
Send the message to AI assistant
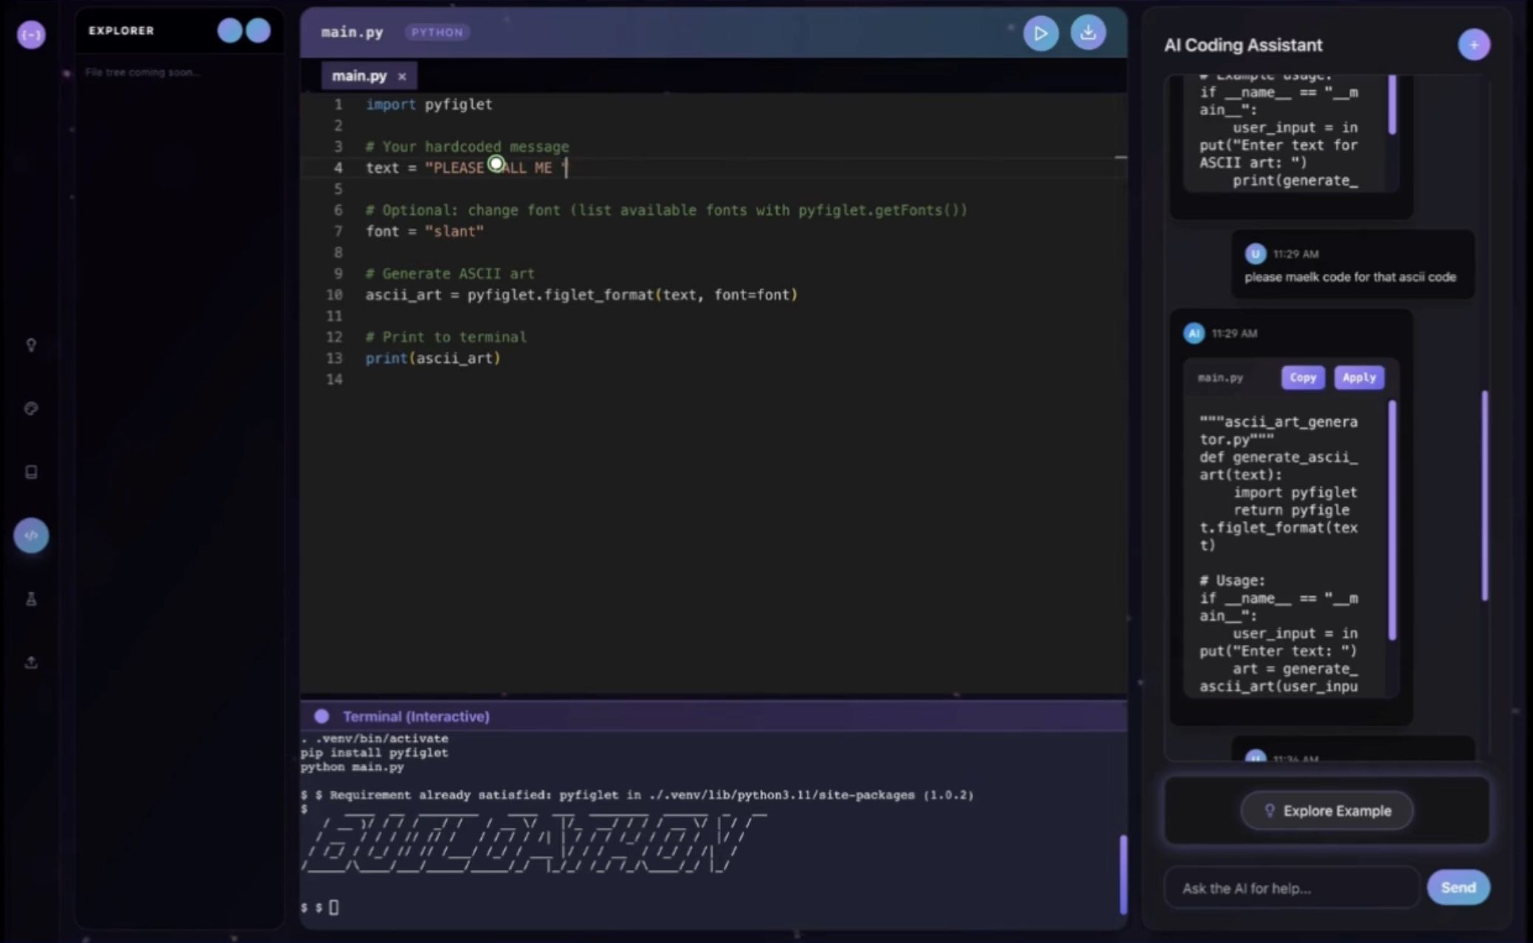pos(1458,887)
